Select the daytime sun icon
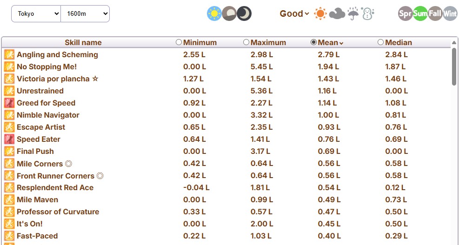The image size is (459, 245). pos(214,14)
